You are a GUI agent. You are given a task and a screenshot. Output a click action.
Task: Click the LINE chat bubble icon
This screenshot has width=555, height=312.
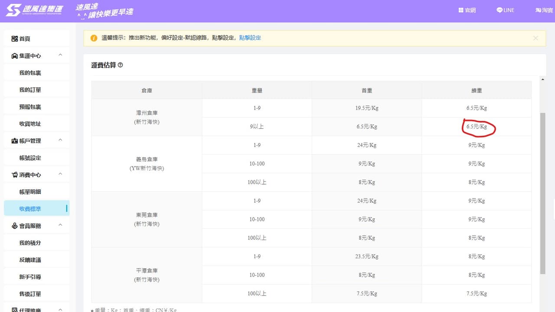499,10
